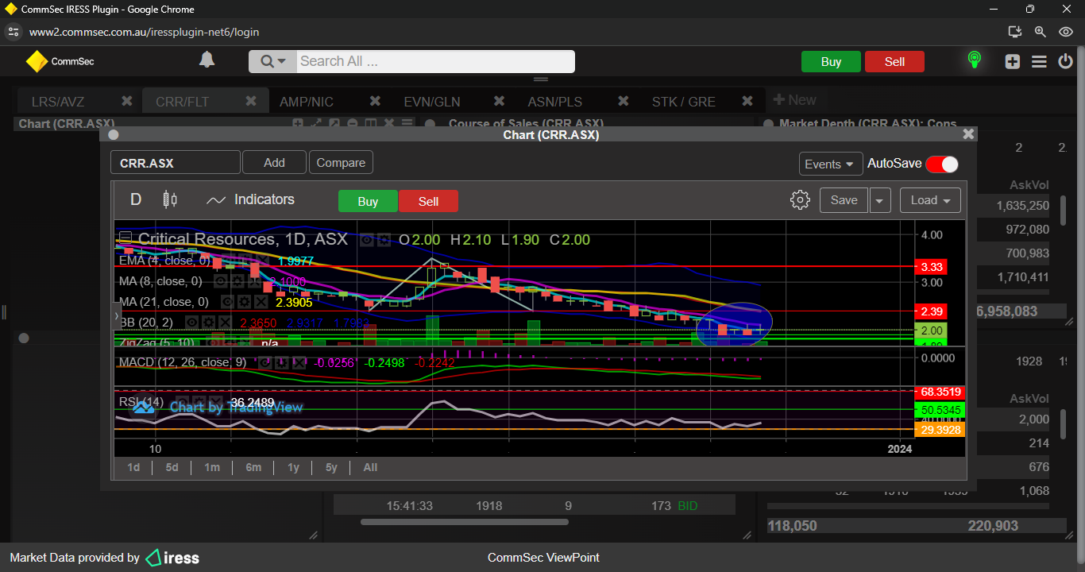Add a new workspace tab
Viewport: 1085px width, 572px height.
tap(794, 100)
